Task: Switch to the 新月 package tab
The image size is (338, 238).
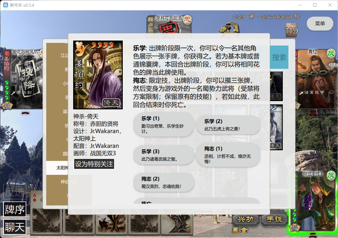Action: click(x=57, y=69)
